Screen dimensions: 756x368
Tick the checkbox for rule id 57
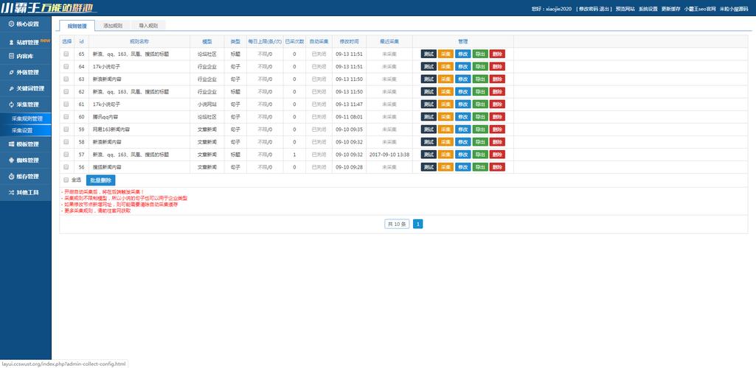pyautogui.click(x=66, y=154)
